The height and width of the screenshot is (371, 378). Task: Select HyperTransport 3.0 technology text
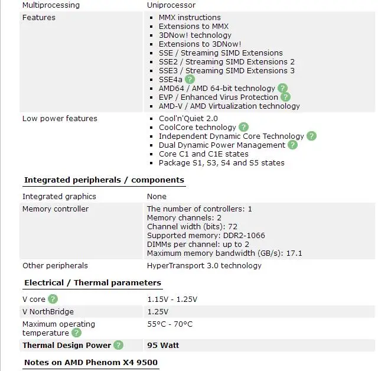pyautogui.click(x=204, y=266)
